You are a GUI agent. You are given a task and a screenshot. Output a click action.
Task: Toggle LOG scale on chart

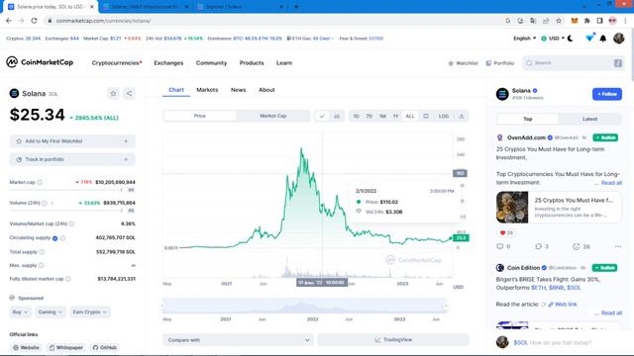(444, 117)
